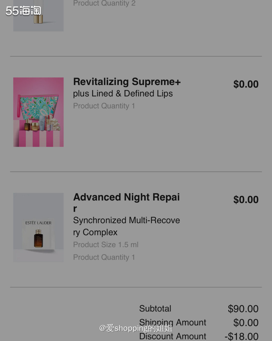Click Product Quantity 1 under Revitalizing Supreme+

pos(104,106)
